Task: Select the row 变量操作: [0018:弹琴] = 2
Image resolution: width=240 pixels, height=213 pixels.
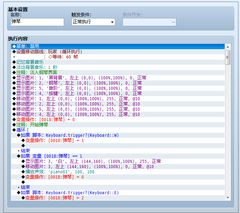Action: tap(118, 198)
